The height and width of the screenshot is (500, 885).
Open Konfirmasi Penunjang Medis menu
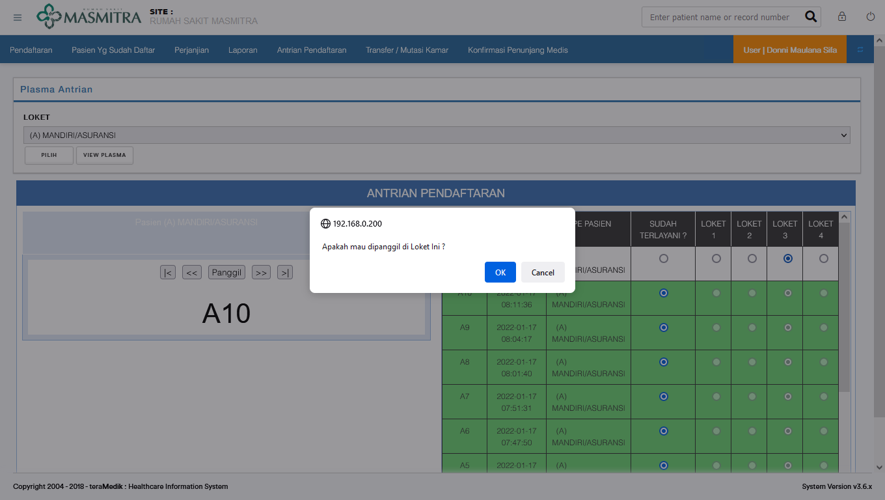[x=518, y=49]
